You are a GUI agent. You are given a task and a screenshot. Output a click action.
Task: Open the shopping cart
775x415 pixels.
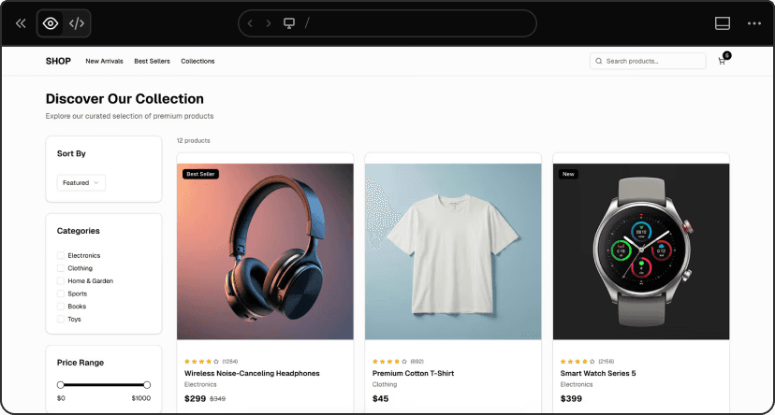tap(722, 61)
